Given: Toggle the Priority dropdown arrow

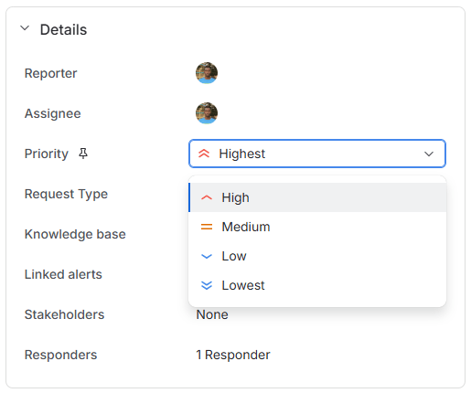Looking at the screenshot, I should [x=429, y=154].
